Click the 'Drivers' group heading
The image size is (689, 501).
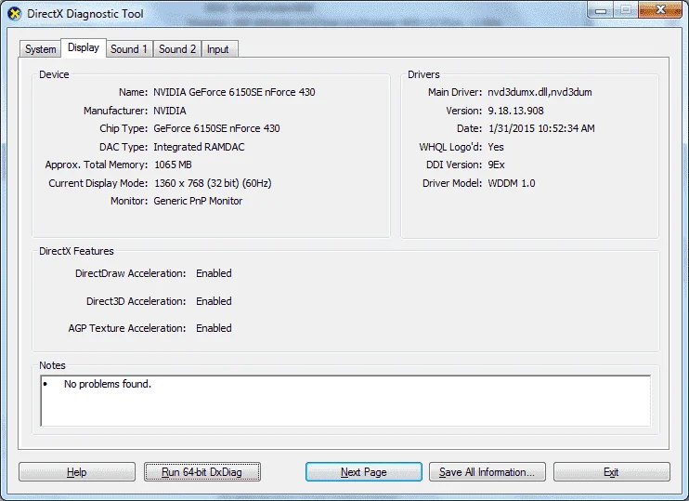click(x=423, y=74)
